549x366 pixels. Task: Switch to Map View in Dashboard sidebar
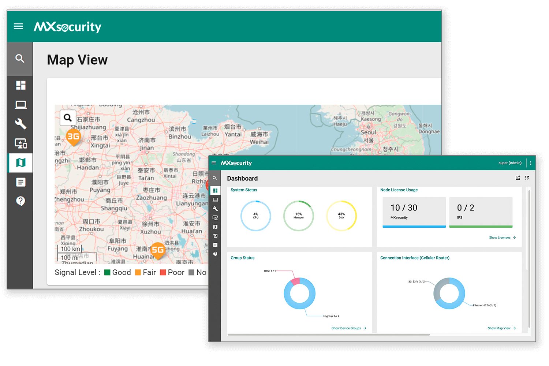coord(215,227)
